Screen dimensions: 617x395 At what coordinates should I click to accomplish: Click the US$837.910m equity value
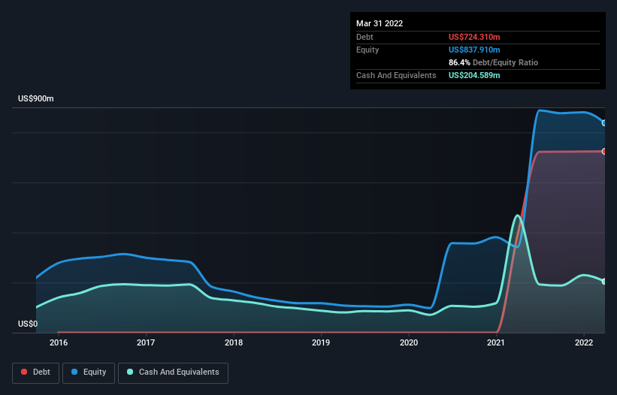coord(474,50)
